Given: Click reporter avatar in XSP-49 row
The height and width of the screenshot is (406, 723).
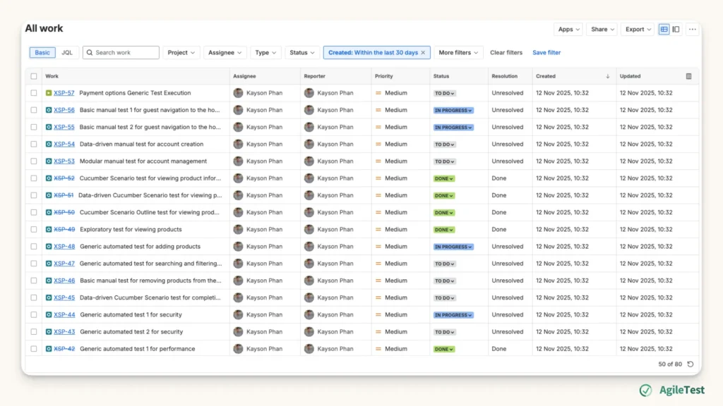Looking at the screenshot, I should (309, 229).
